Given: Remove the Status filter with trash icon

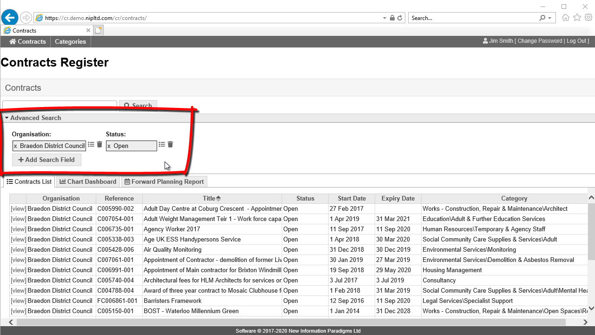Looking at the screenshot, I should (x=171, y=145).
